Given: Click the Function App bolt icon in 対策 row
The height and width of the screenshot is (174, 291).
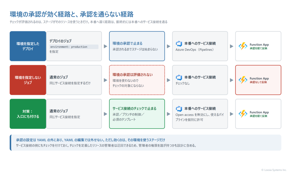Looking at the screenshot, I should (243, 114).
